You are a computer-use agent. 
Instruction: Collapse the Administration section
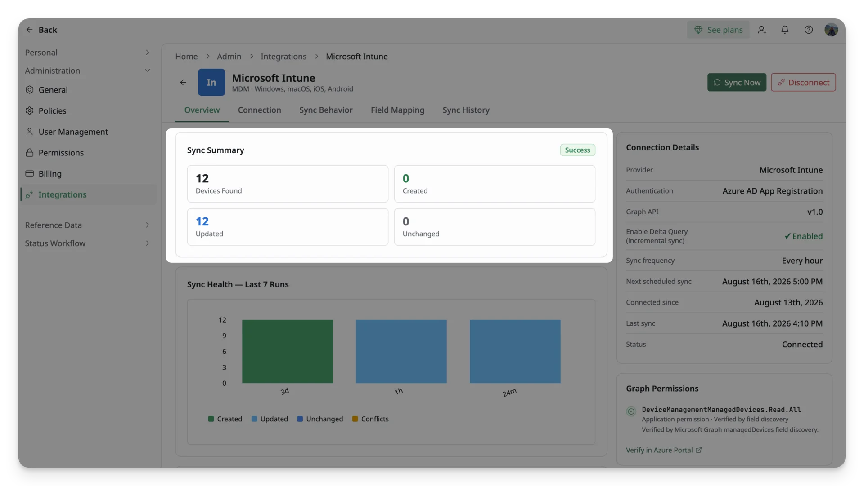pos(88,71)
